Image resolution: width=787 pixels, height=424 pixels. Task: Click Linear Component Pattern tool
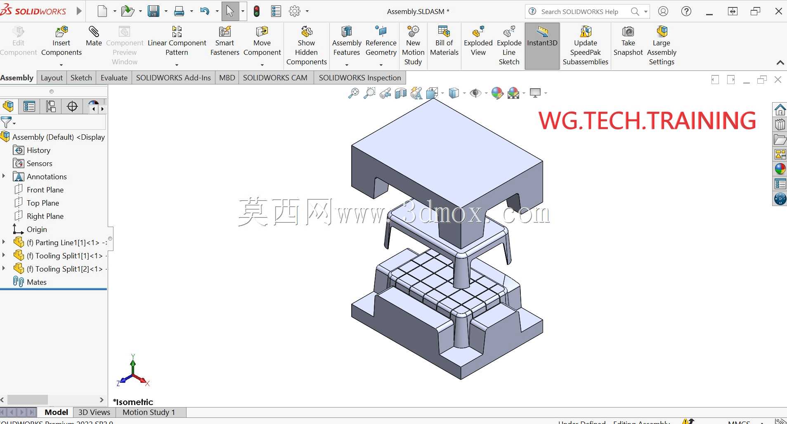coord(177,41)
